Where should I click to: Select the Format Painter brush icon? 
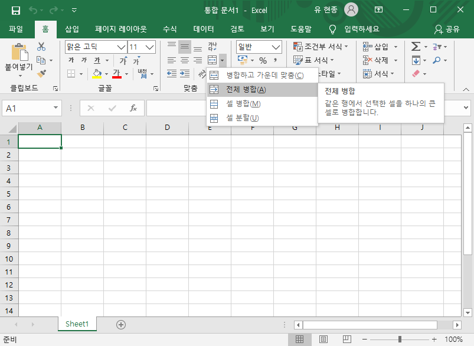41,73
